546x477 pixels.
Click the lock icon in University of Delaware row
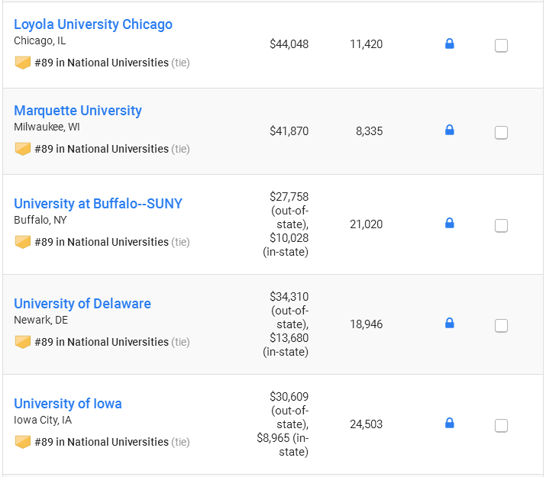[x=450, y=324]
